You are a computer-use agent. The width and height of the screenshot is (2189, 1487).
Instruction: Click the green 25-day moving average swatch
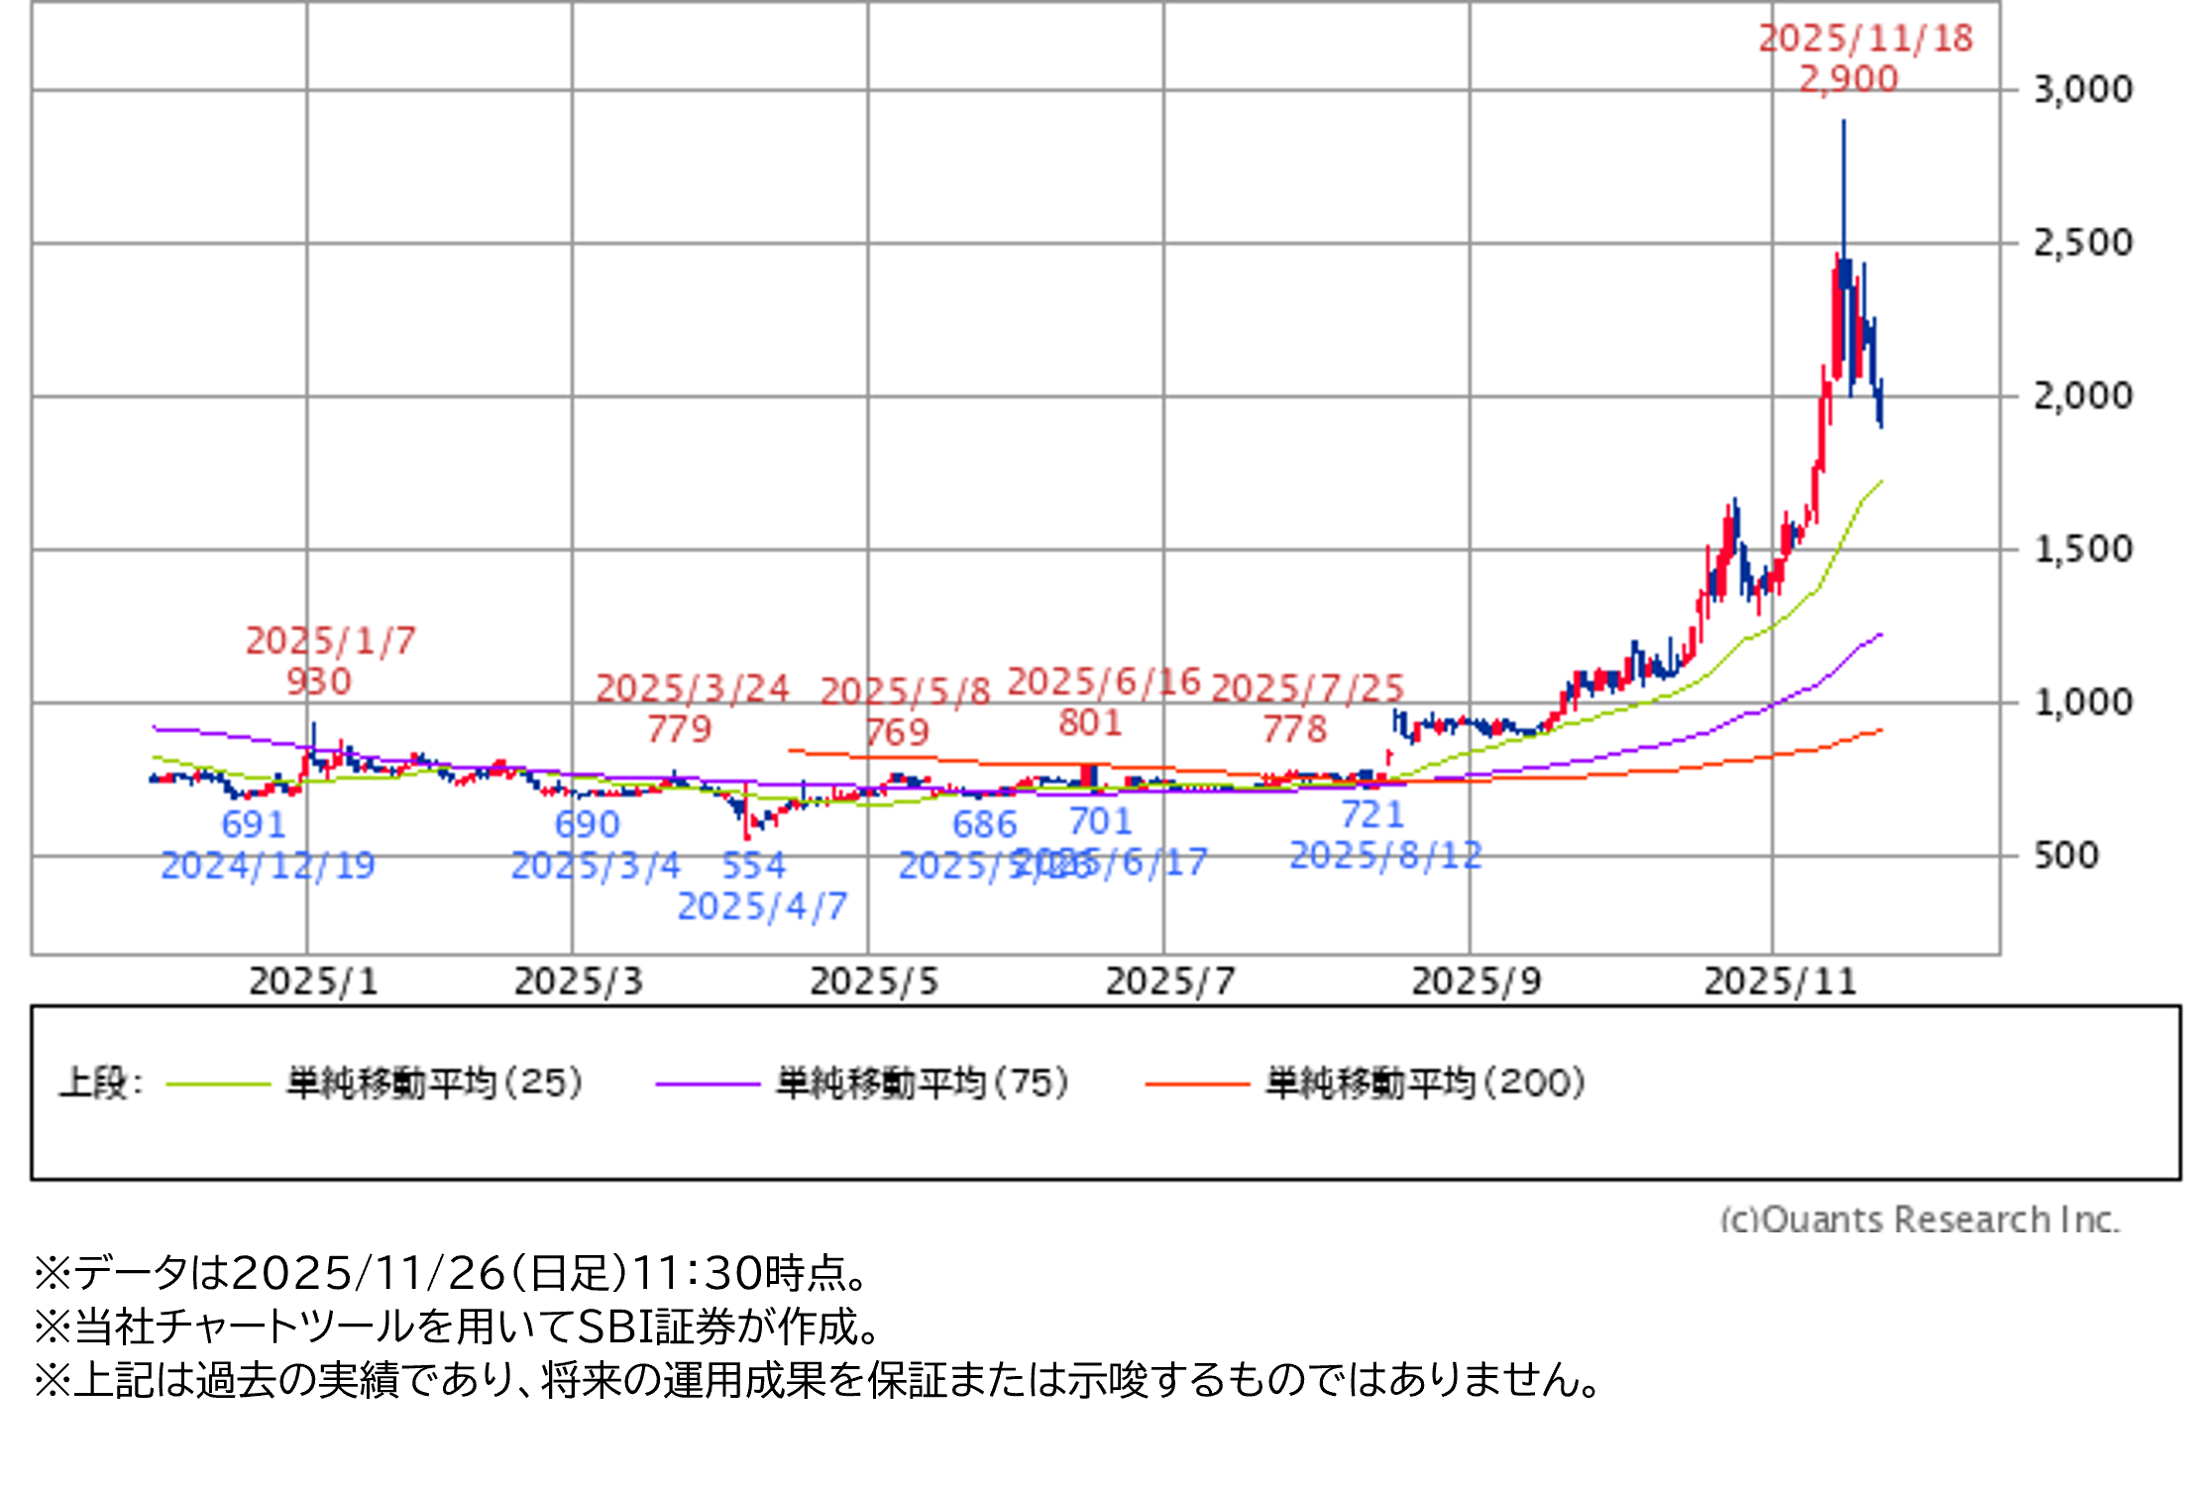(x=218, y=1084)
